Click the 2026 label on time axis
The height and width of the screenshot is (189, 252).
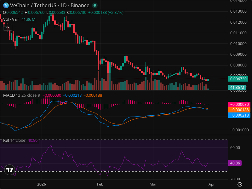42,184
